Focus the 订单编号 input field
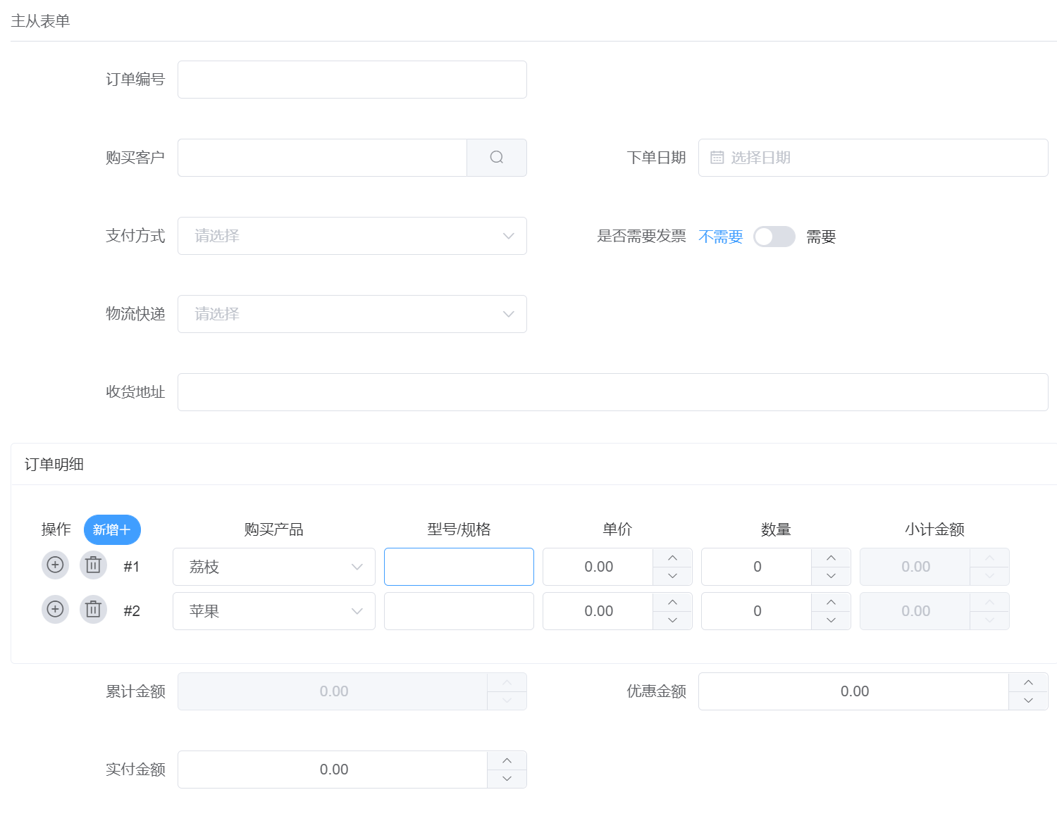The width and height of the screenshot is (1057, 835). [352, 80]
